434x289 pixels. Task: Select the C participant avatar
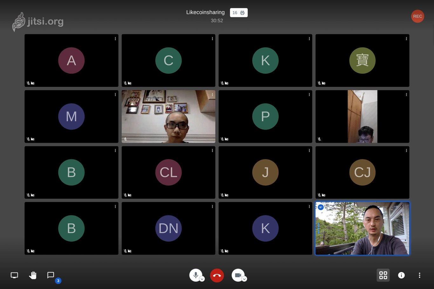[168, 60]
